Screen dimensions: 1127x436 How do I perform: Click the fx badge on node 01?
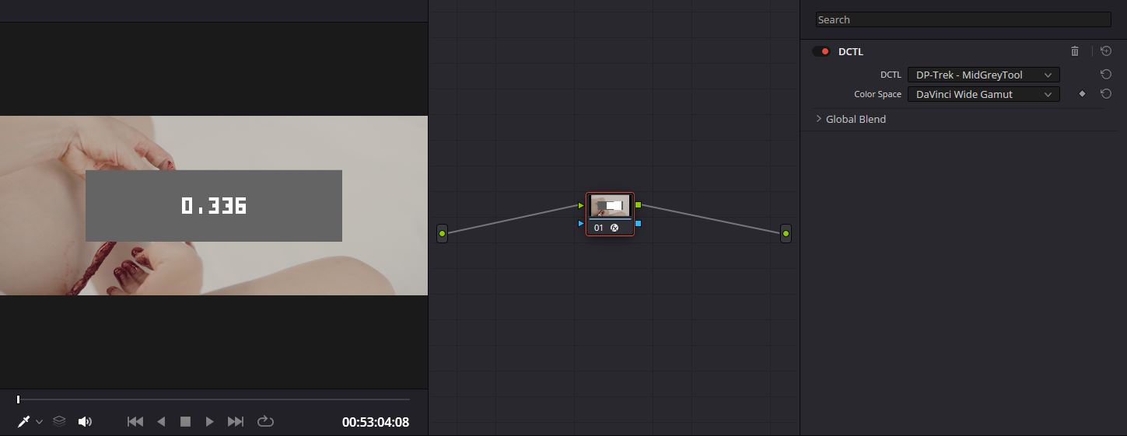point(614,228)
